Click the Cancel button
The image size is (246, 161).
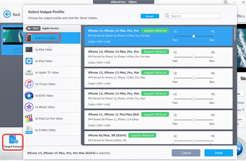[x=186, y=153]
